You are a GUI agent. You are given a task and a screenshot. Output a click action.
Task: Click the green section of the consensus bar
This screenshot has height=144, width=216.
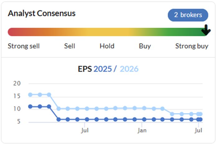[x=179, y=32]
